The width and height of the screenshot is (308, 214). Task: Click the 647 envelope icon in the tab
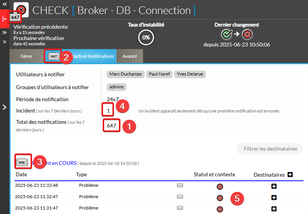(54, 56)
